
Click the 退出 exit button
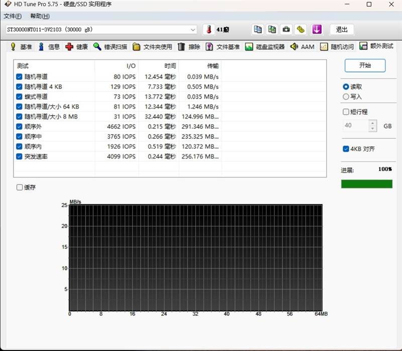342,30
